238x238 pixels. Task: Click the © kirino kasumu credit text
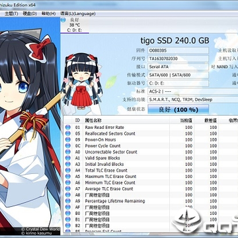[36, 233]
